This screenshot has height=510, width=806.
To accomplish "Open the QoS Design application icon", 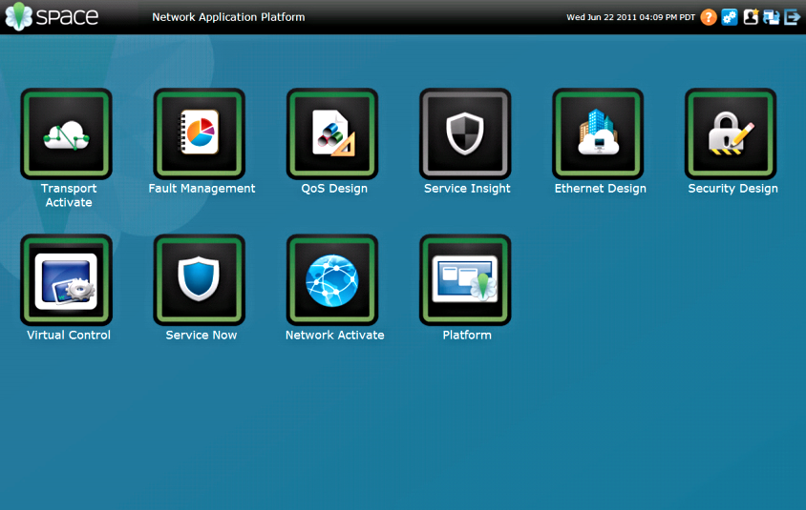I will coord(332,133).
